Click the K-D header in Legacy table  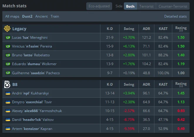(110, 29)
